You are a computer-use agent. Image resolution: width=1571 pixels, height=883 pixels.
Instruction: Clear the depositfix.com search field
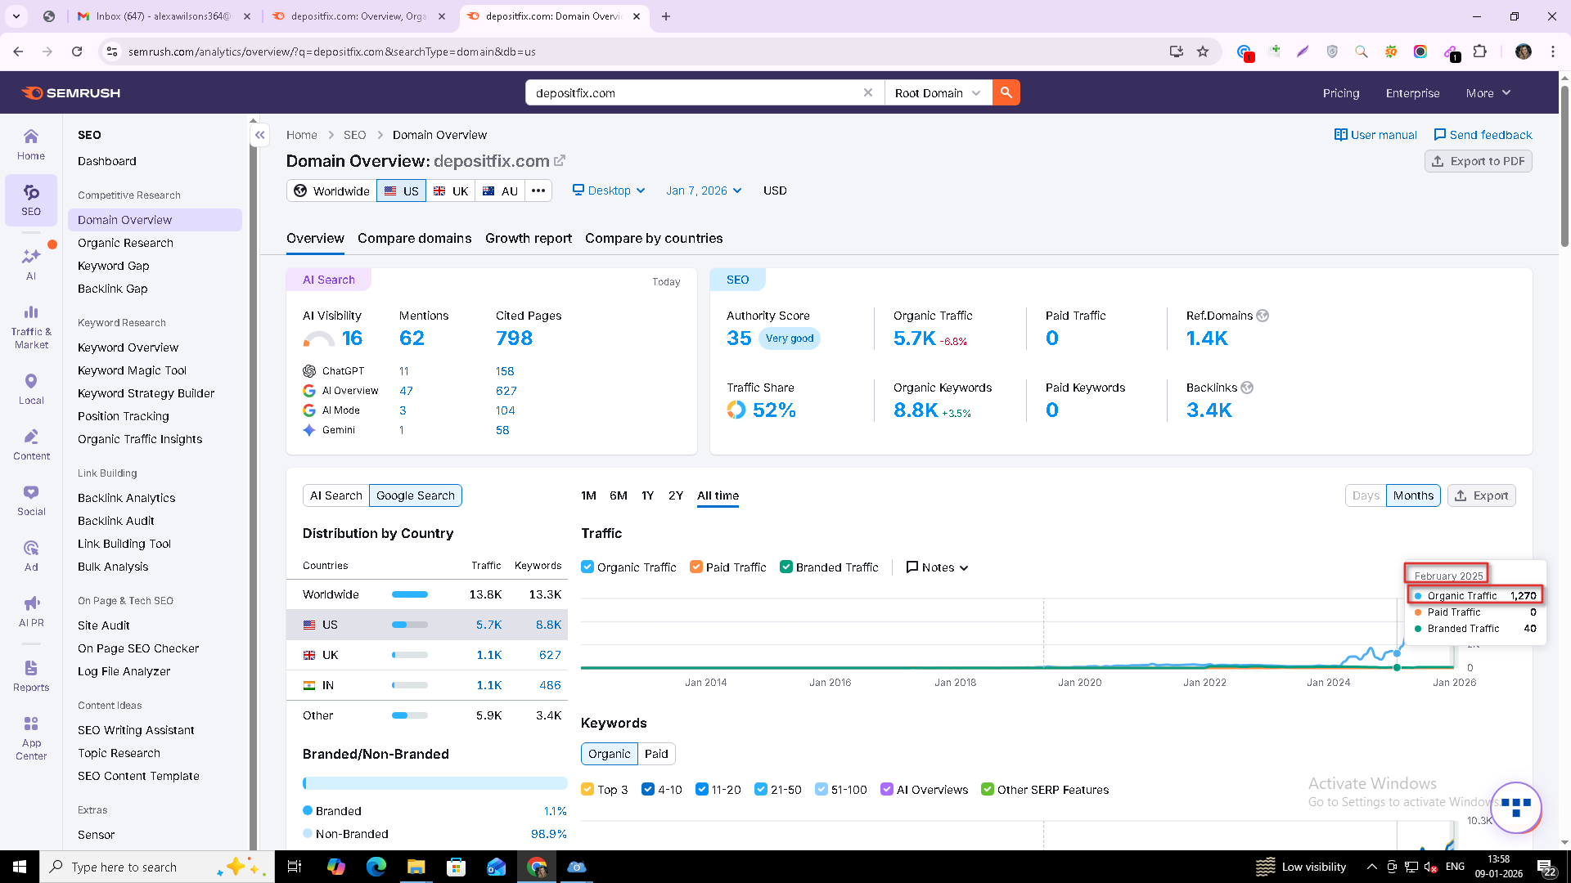(868, 92)
